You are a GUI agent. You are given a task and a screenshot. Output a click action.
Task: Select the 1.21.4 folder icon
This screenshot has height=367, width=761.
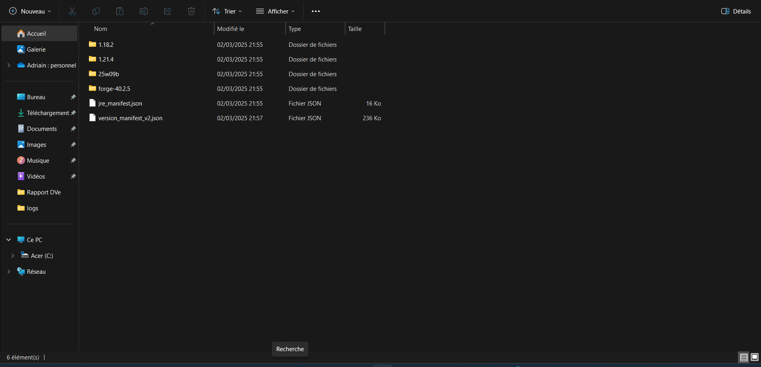click(x=92, y=59)
